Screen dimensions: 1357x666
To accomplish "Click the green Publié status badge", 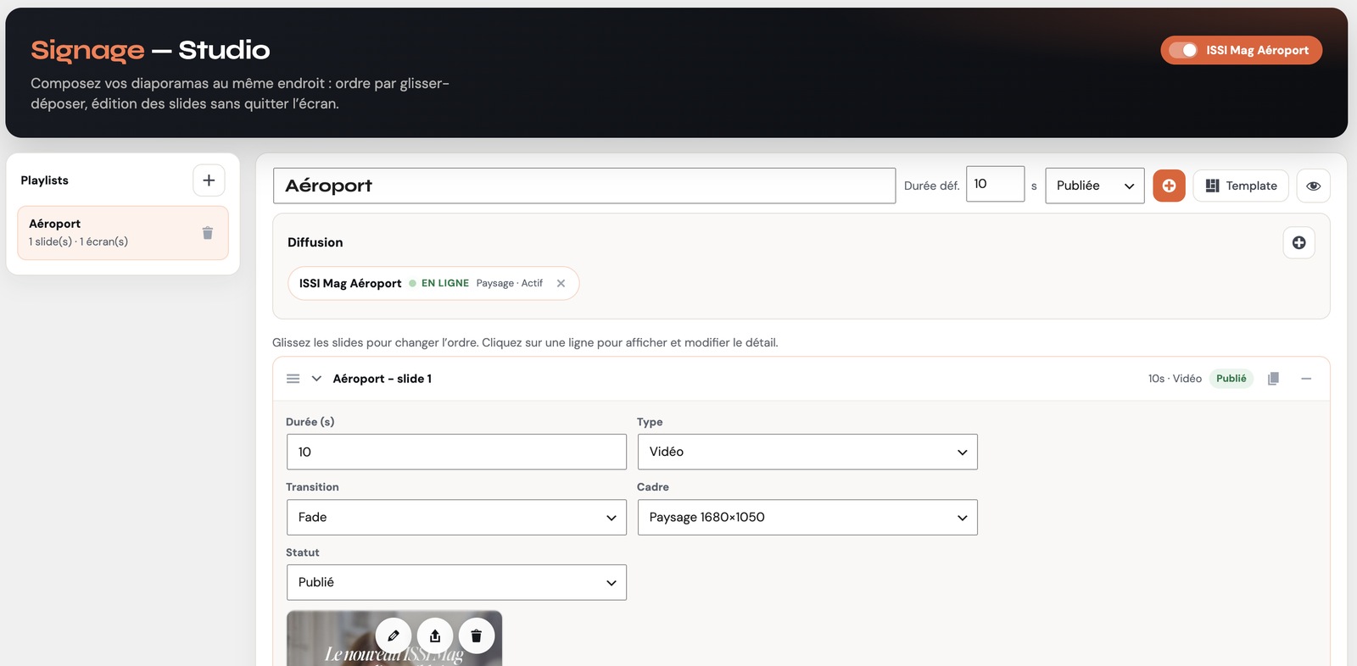I will click(x=1231, y=379).
